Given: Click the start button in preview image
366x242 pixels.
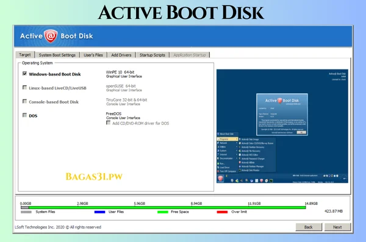Looking at the screenshot, I should [x=220, y=179].
